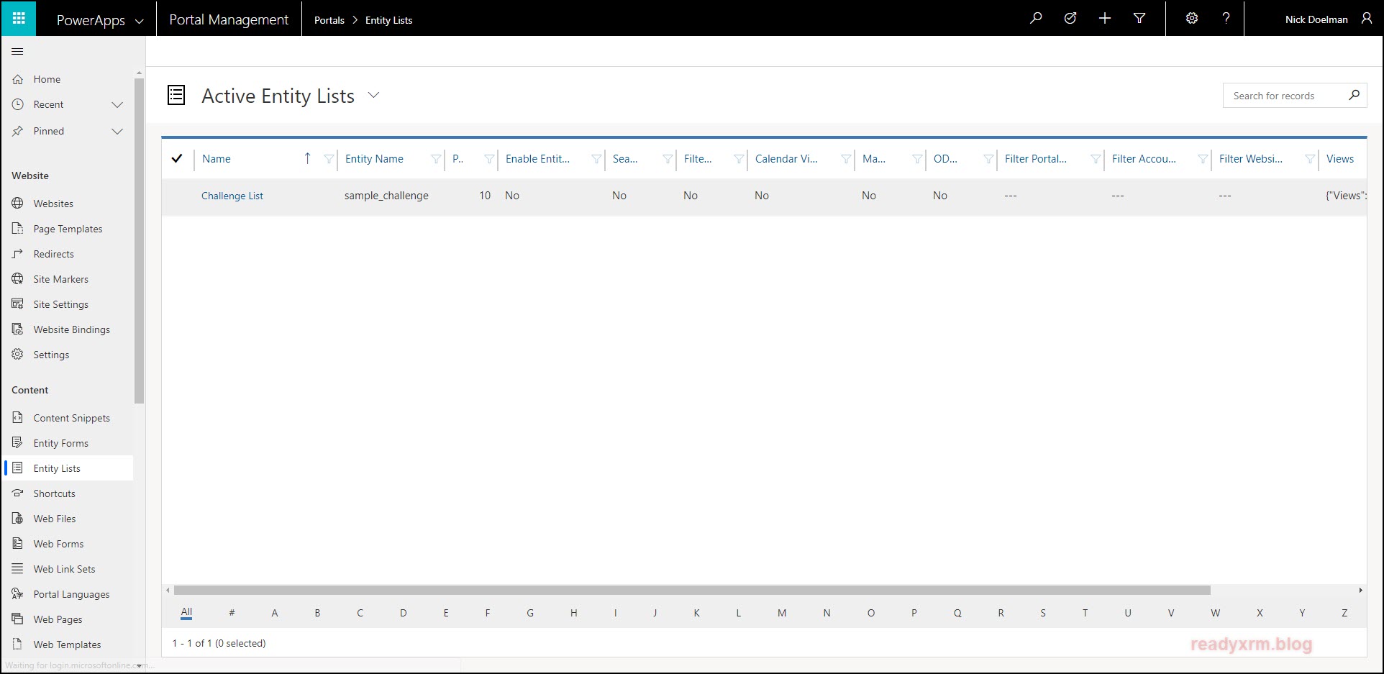Open the Challenge List record link
Viewport: 1384px width, 674px height.
232,196
